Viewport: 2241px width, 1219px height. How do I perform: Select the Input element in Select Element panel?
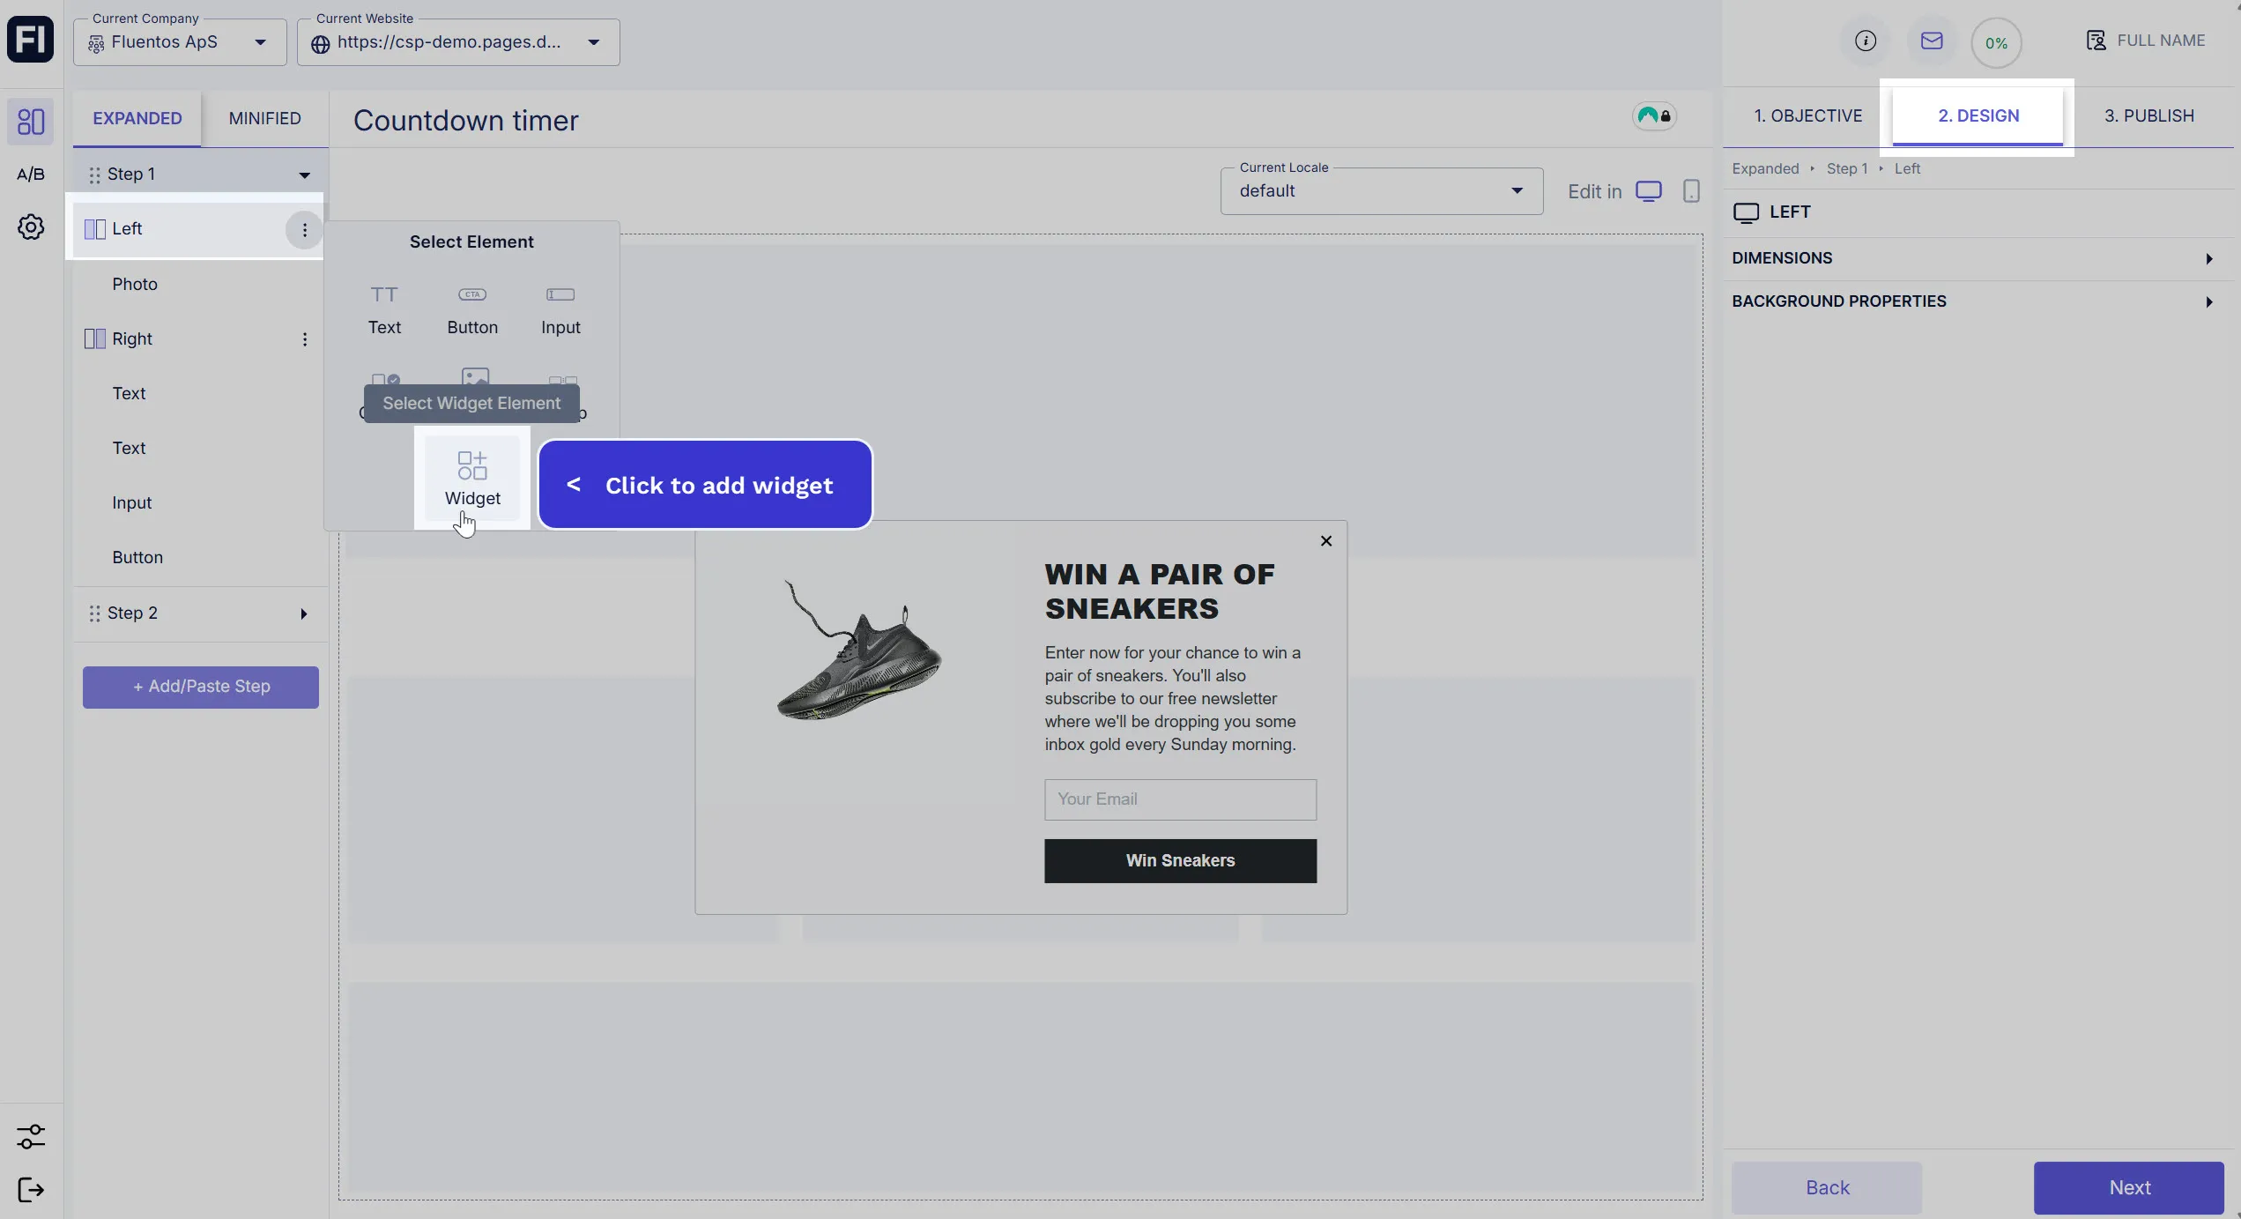pyautogui.click(x=560, y=308)
